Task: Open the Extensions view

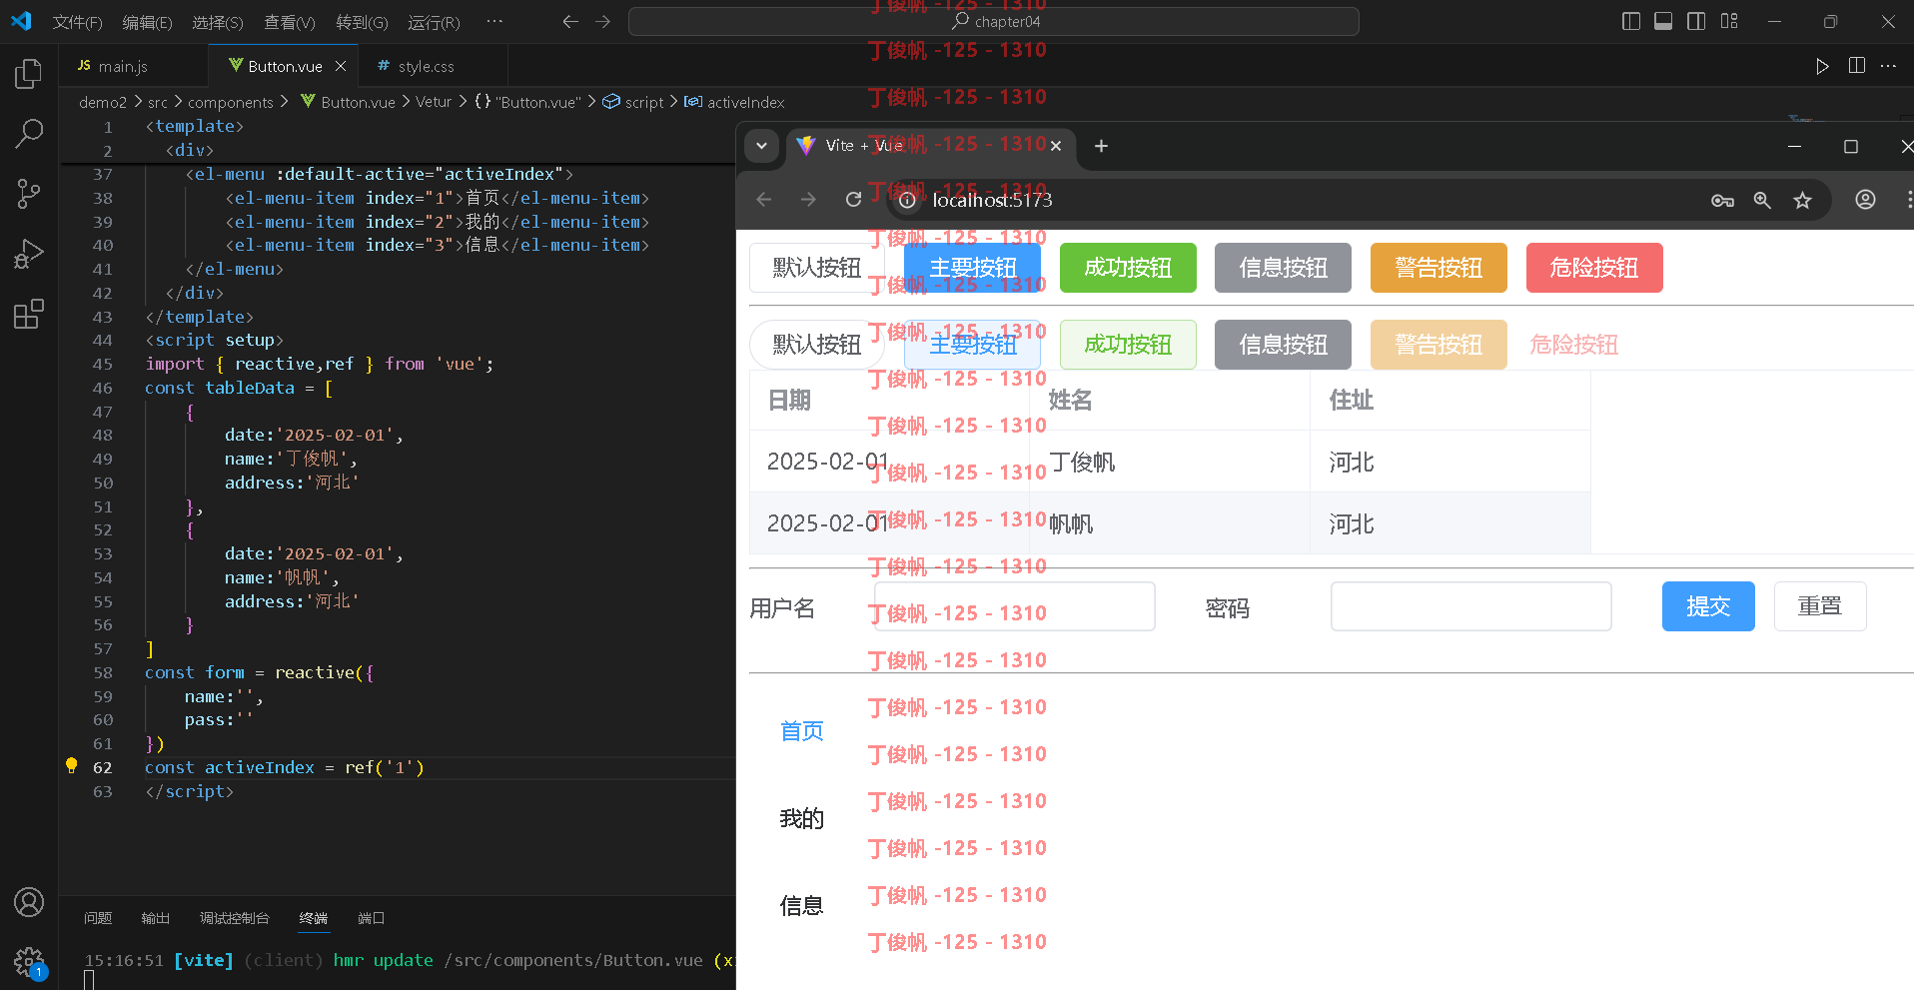Action: 29,314
